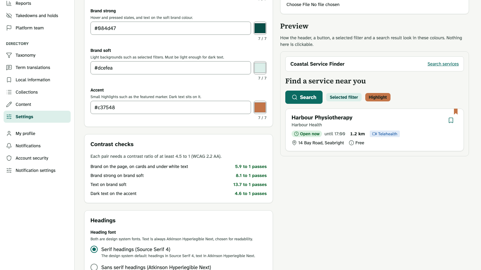This screenshot has width=481, height=270.
Task: Click the Takedowns and holds eye-slash icon
Action: 9,16
